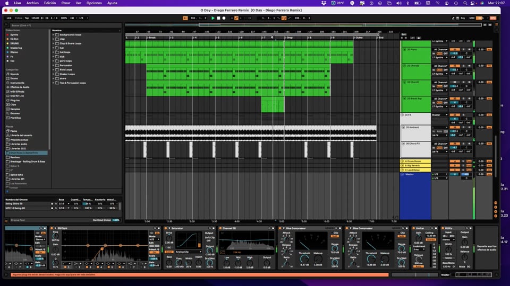The width and height of the screenshot is (510, 286).
Task: Toggle the Arrangement Loop switch
Action: pos(284,18)
